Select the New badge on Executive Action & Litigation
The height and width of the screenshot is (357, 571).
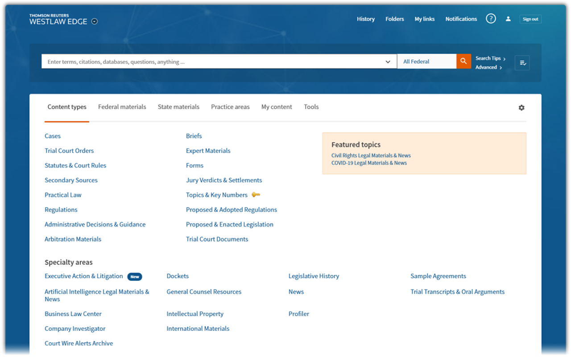(x=135, y=276)
